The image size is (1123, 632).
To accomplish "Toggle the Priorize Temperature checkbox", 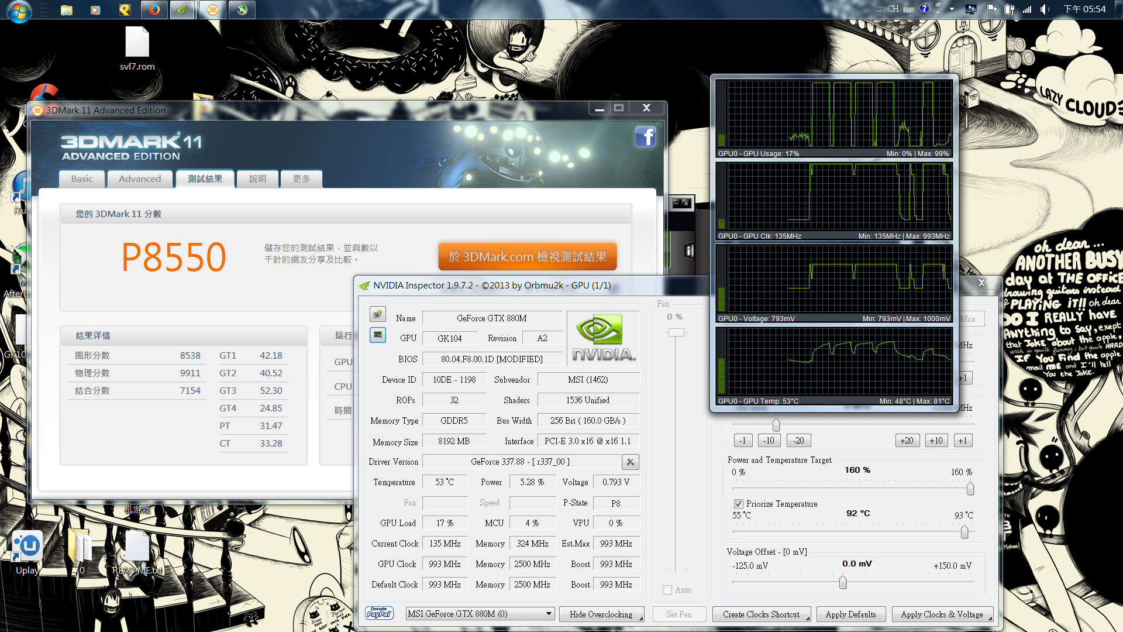I will pos(738,504).
